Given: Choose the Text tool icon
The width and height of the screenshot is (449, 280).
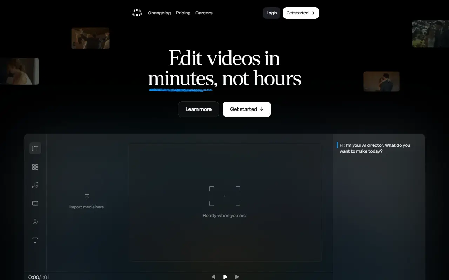Looking at the screenshot, I should coord(35,240).
